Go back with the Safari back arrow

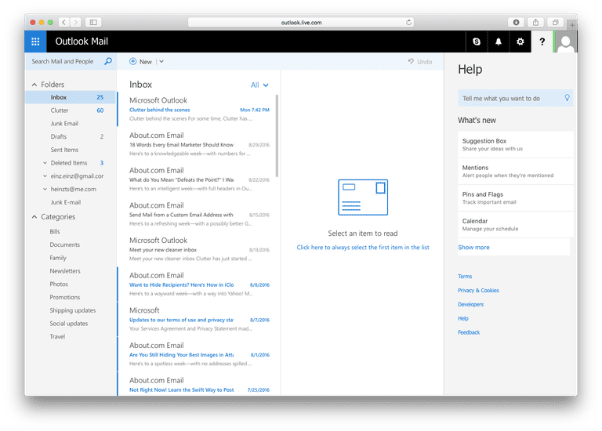tap(64, 22)
